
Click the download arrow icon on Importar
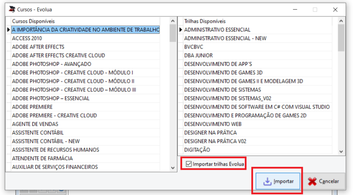[267, 181]
